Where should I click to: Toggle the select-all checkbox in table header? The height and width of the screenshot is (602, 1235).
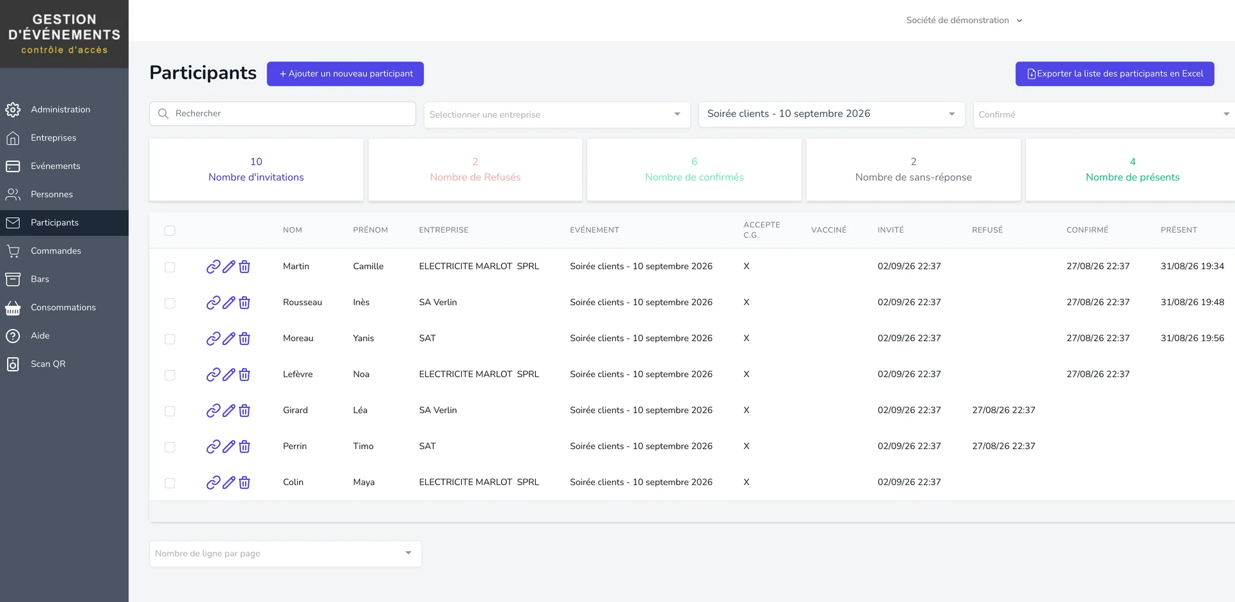170,231
